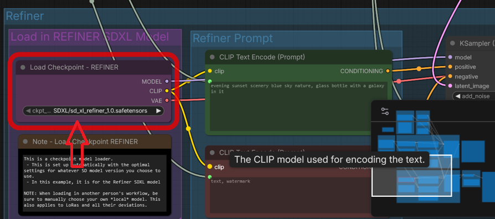Click the KSampler negative input port
This screenshot has height=219, width=495.
pos(450,77)
